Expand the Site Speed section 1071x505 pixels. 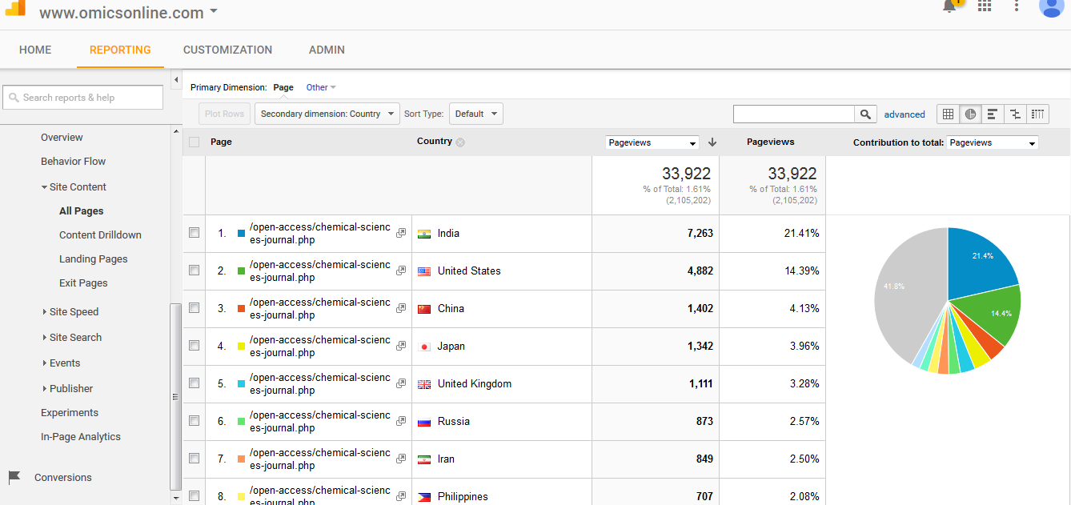70,312
